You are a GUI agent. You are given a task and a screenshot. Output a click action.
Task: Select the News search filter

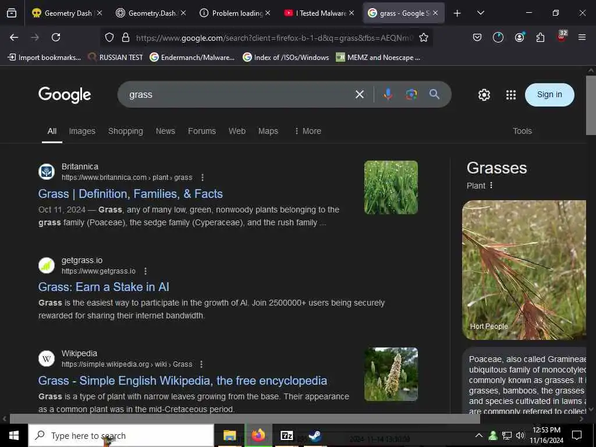pos(165,131)
